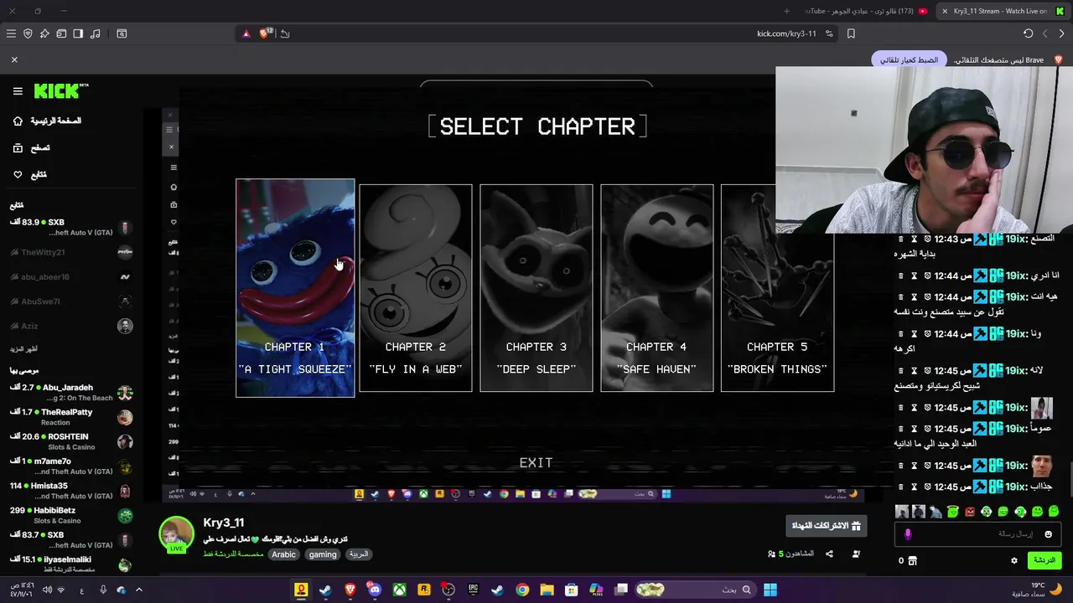
Task: Click the kick.com/kry3-11 address bar
Action: pos(786,33)
